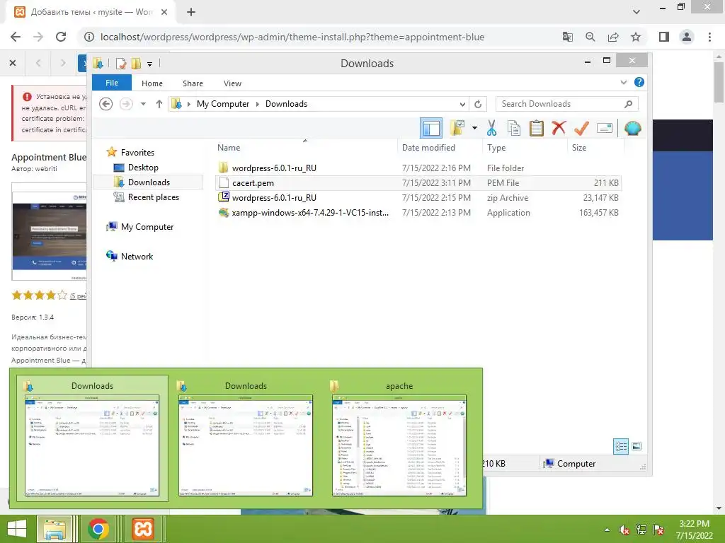Open the Home ribbon tab
The width and height of the screenshot is (725, 543).
point(152,83)
